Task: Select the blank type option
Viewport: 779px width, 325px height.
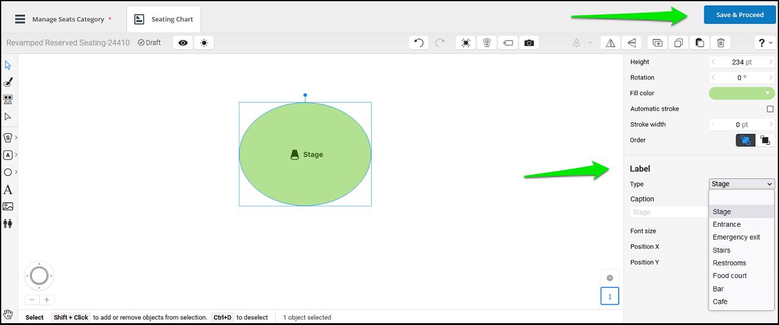Action: pyautogui.click(x=742, y=198)
